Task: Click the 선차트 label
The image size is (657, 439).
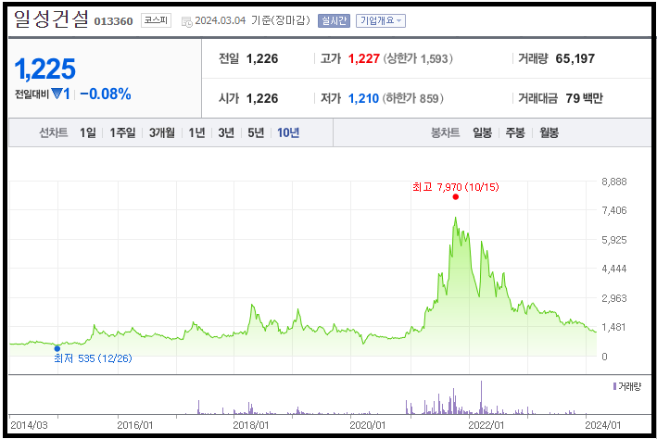Action: point(53,132)
